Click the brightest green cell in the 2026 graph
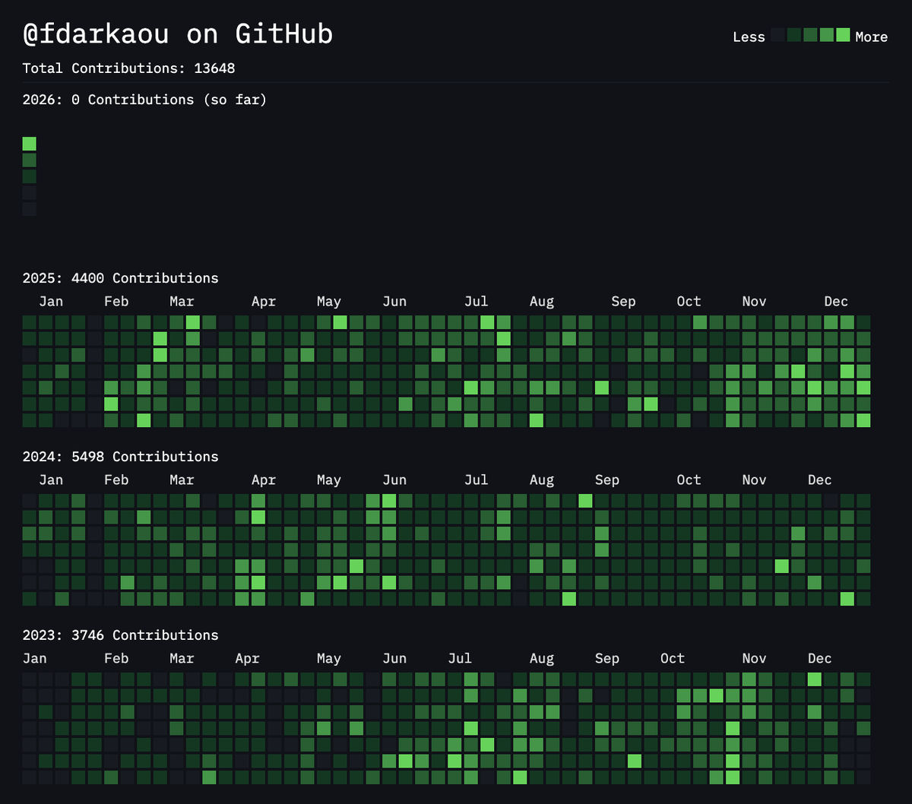This screenshot has height=804, width=912. pyautogui.click(x=30, y=144)
